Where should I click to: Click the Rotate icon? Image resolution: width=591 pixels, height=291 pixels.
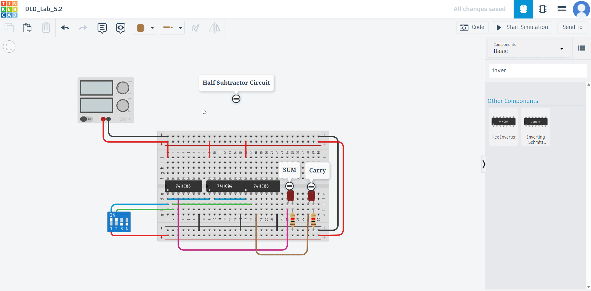pos(195,28)
